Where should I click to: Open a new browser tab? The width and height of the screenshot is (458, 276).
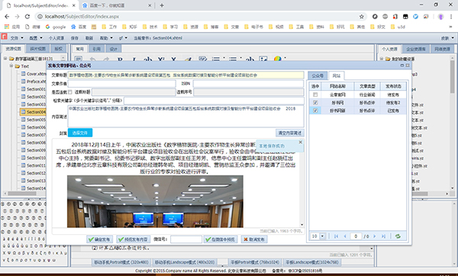[162, 5]
